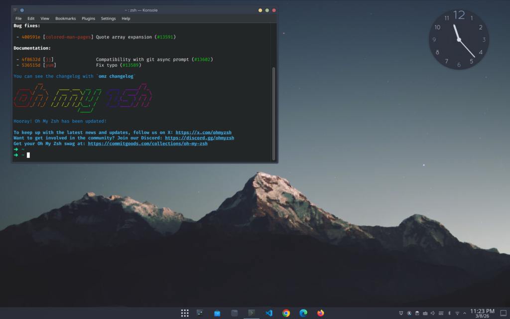Expand hidden system tray icons arrow
The image size is (510, 319).
(x=465, y=313)
